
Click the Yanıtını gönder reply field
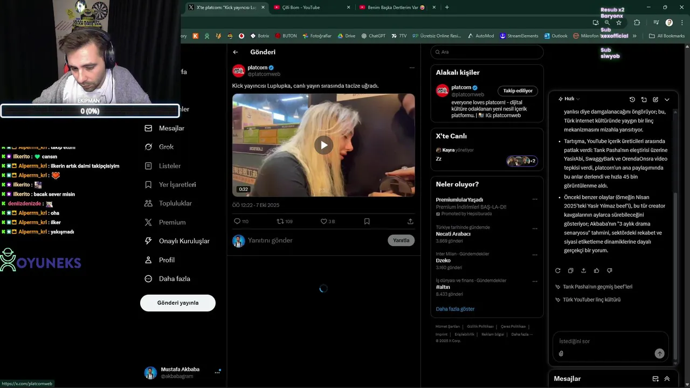click(315, 240)
